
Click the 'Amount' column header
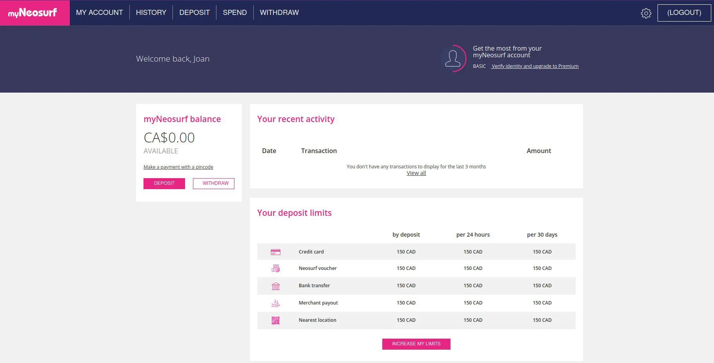tap(539, 151)
